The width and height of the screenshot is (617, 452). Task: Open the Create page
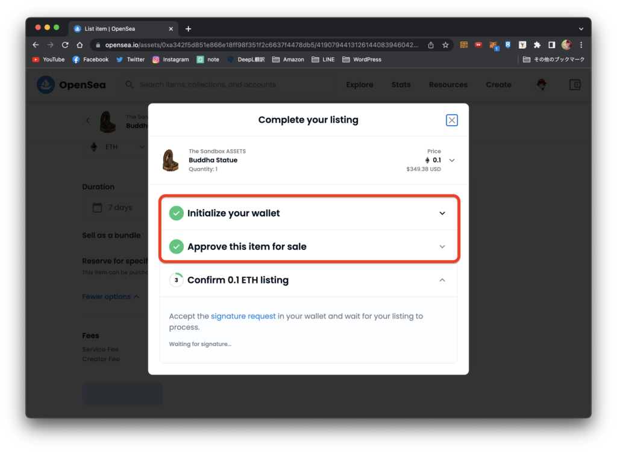(498, 84)
